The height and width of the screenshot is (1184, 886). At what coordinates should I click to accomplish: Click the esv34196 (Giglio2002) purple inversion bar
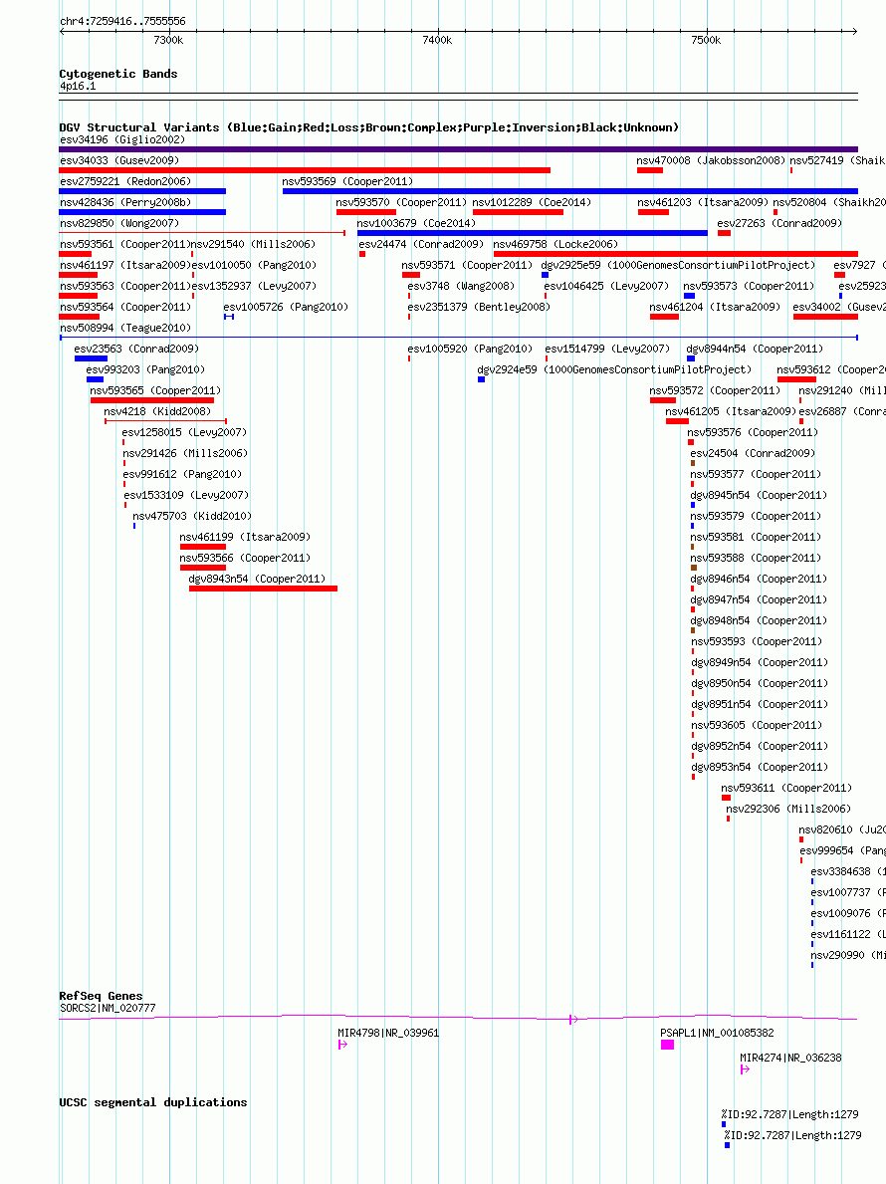tap(458, 149)
